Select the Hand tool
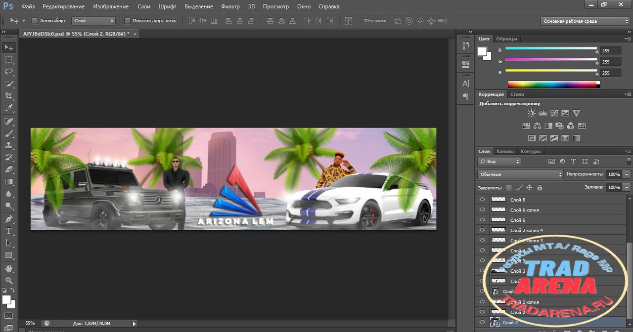Viewport: 633px width, 332px height. pyautogui.click(x=9, y=268)
